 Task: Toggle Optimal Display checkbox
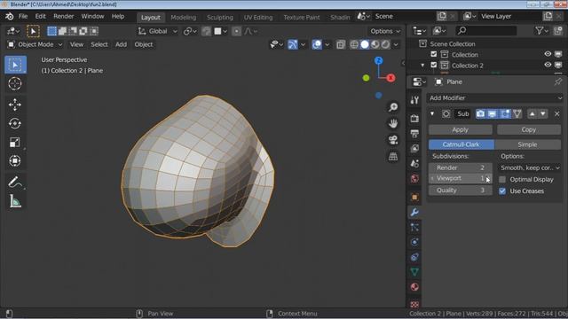coord(502,179)
